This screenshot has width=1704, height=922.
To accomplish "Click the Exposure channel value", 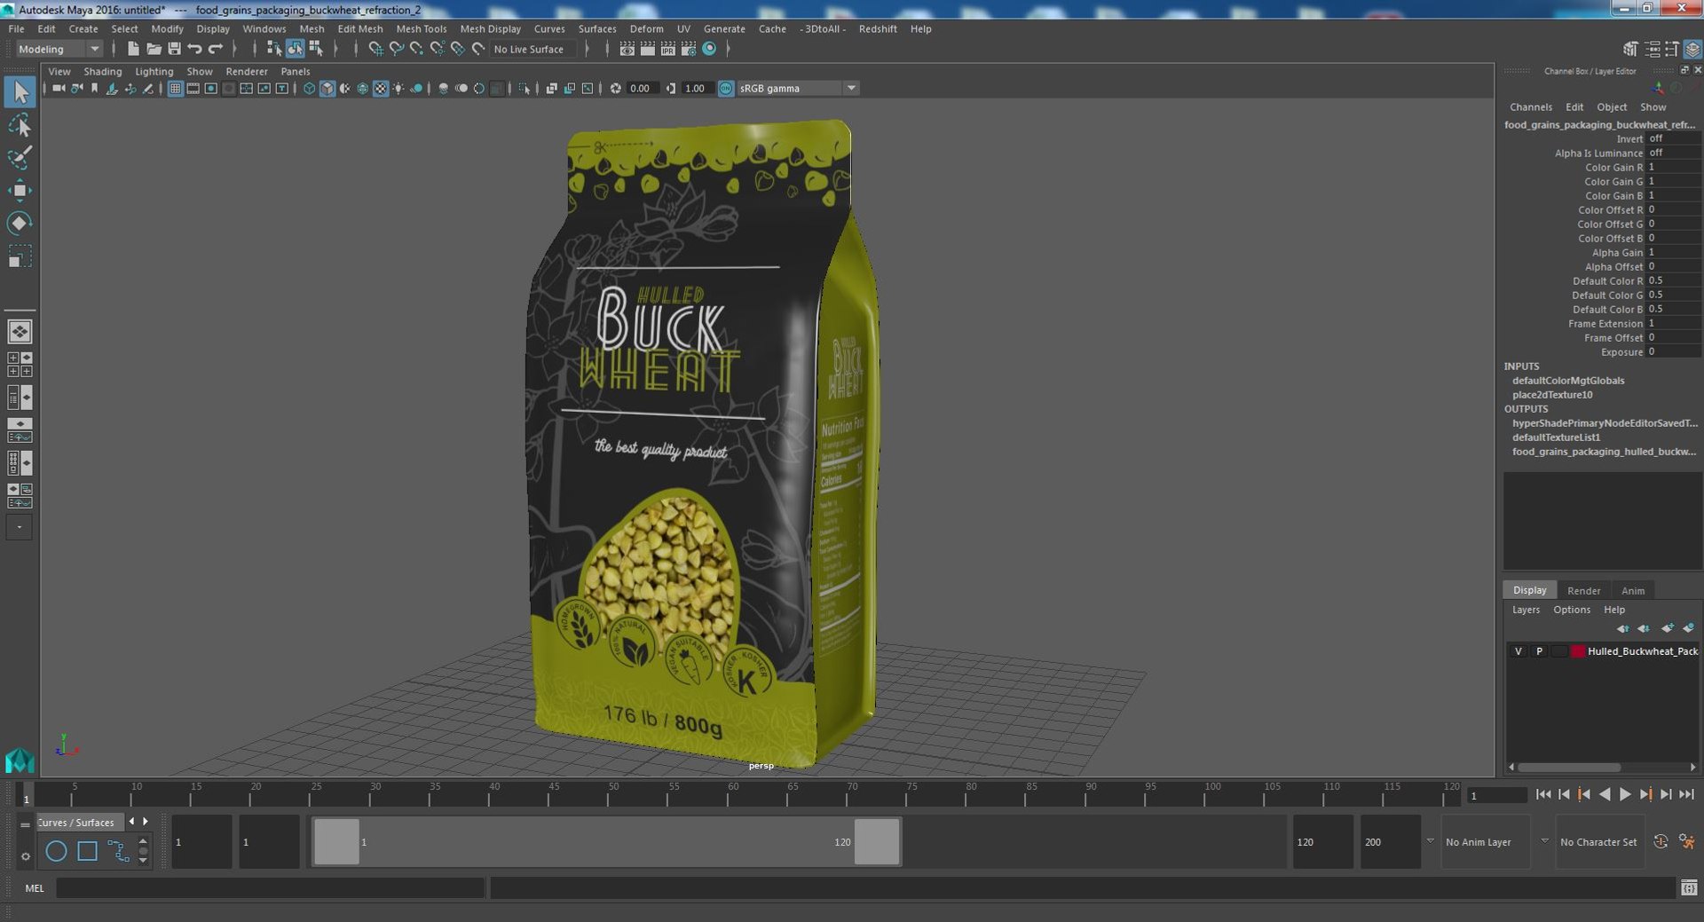I will point(1673,352).
